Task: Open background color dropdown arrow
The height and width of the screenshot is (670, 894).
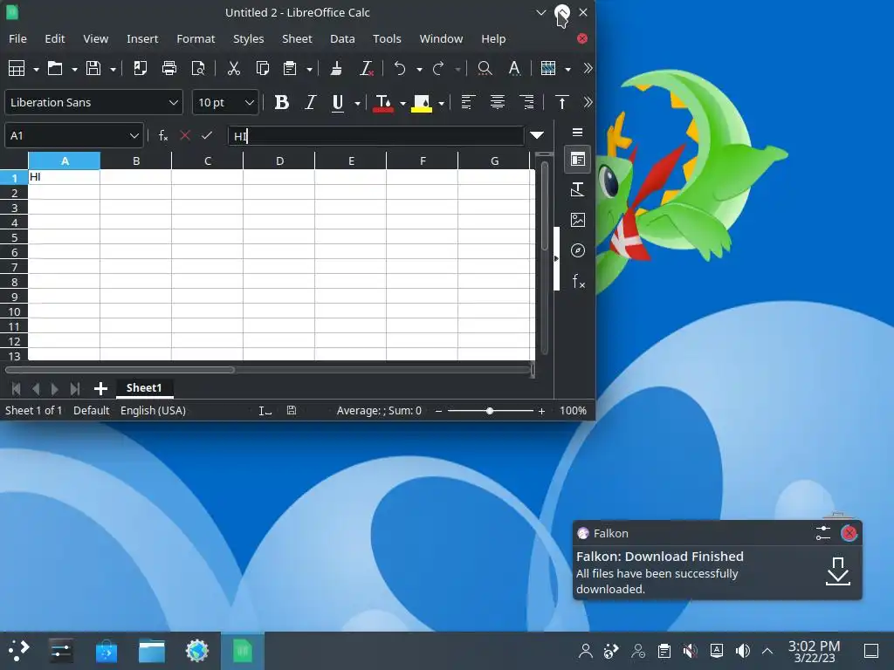Action: [x=441, y=103]
